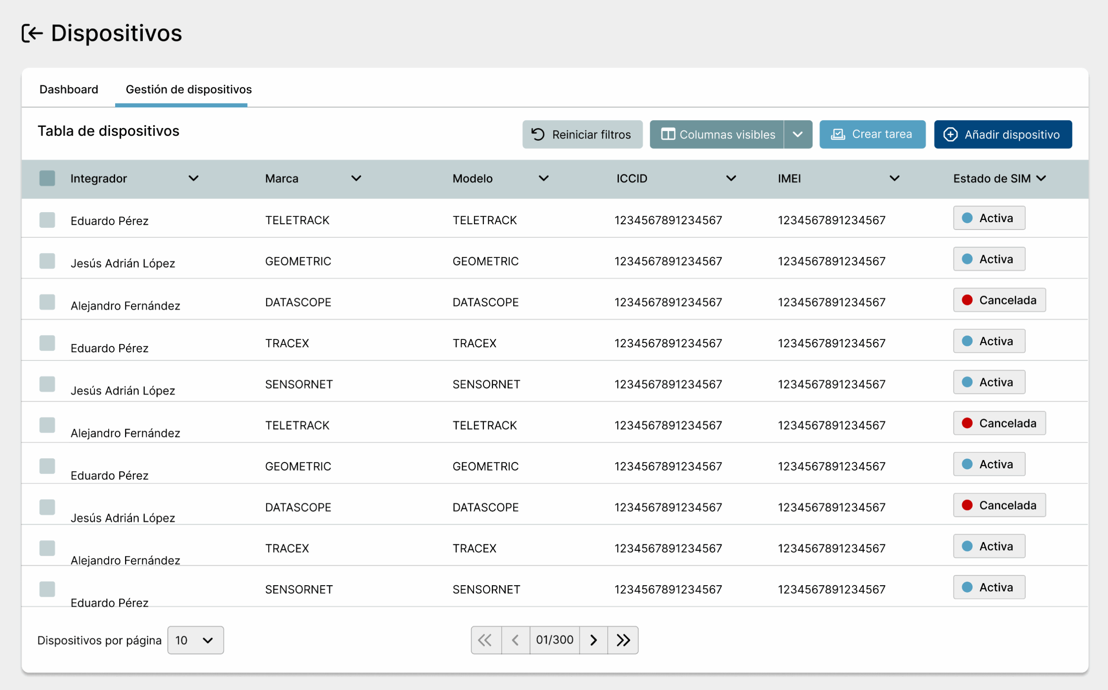Click the 01/300 page indicator field
The height and width of the screenshot is (690, 1108).
[554, 640]
